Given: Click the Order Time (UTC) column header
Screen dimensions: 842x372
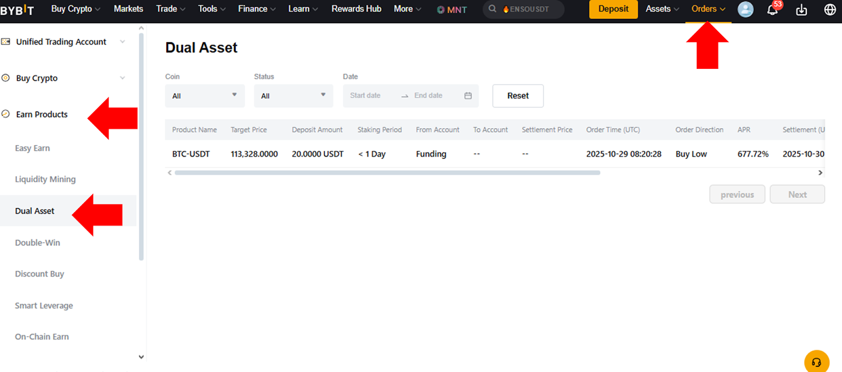Looking at the screenshot, I should 613,130.
